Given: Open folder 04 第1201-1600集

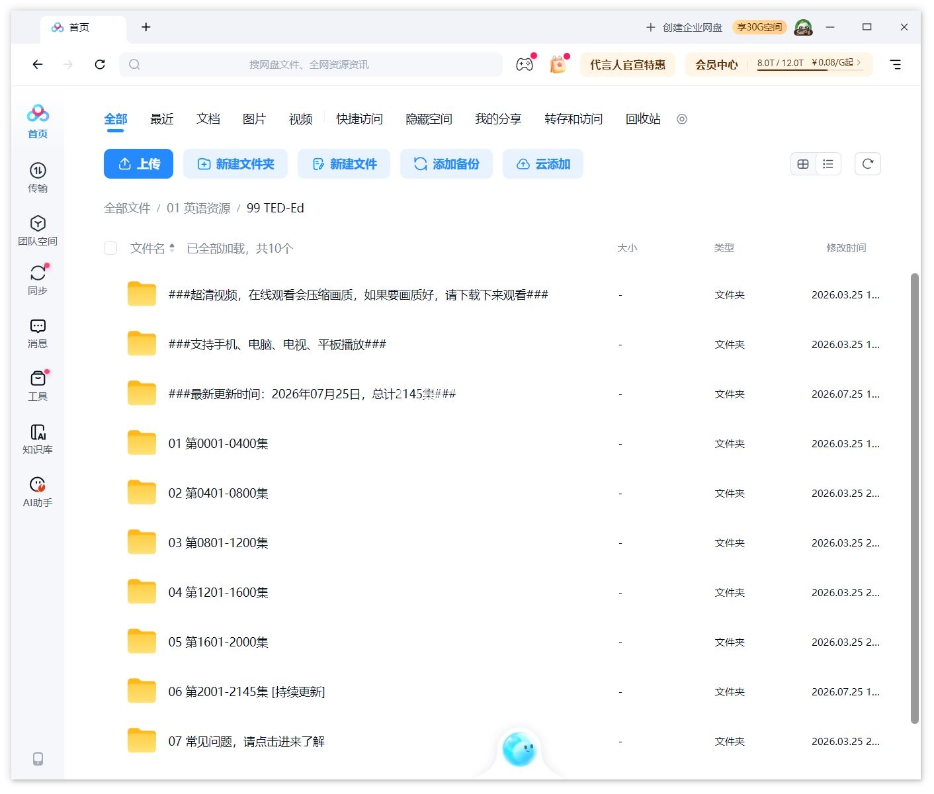Looking at the screenshot, I should [218, 592].
